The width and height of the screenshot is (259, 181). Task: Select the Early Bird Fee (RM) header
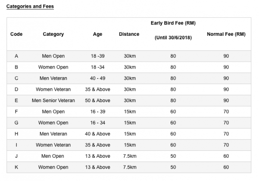(173, 23)
